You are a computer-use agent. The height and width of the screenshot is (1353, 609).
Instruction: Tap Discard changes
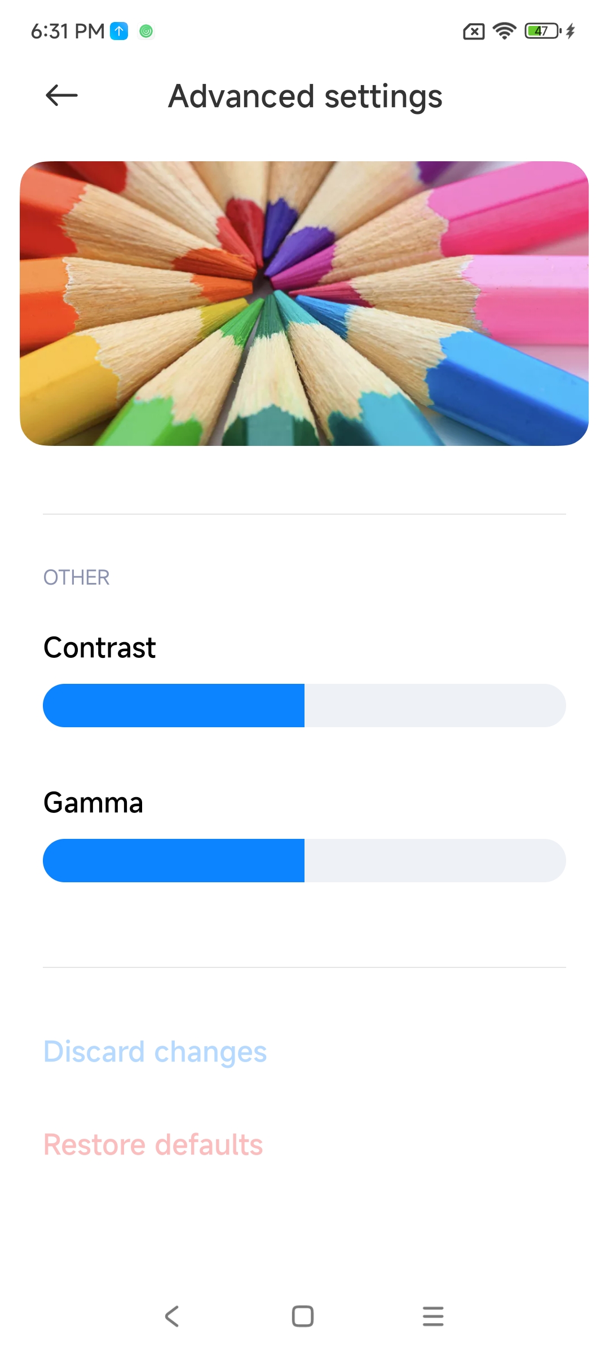(x=155, y=1052)
